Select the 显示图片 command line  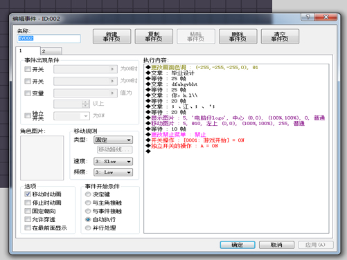coord(235,118)
